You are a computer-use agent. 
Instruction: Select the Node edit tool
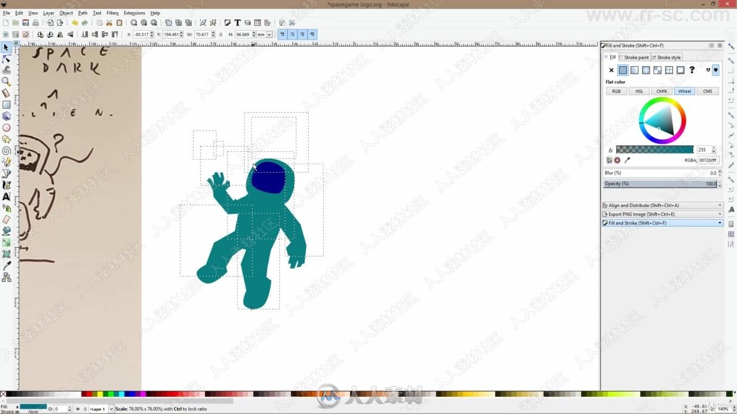(6, 59)
